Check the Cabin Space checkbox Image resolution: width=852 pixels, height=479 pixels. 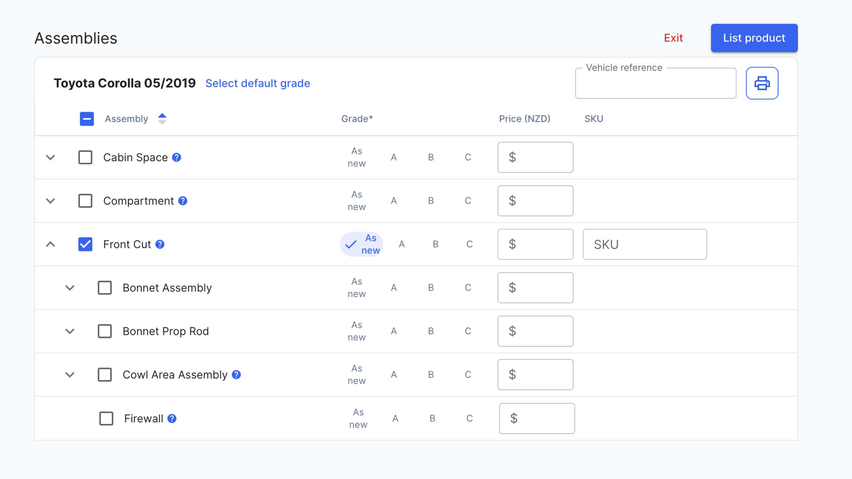pyautogui.click(x=85, y=157)
